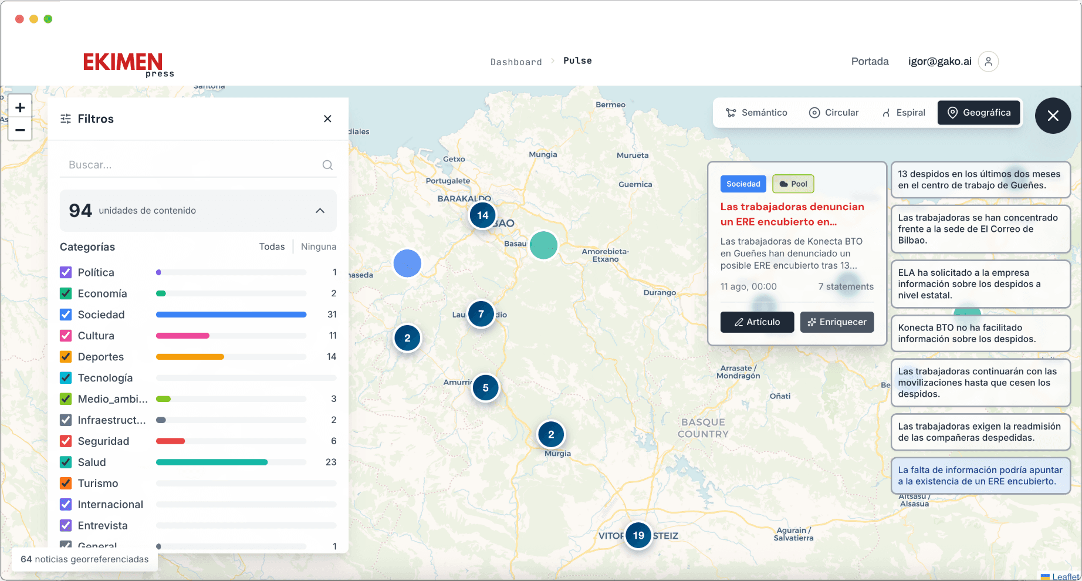Click the igor@gako.ai account label
The width and height of the screenshot is (1082, 581).
(x=939, y=62)
